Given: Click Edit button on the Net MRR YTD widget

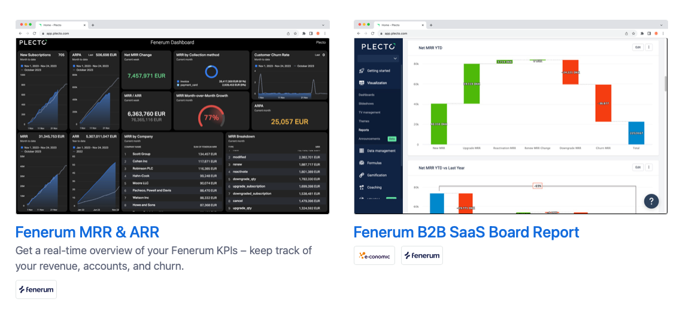Looking at the screenshot, I should (x=638, y=47).
